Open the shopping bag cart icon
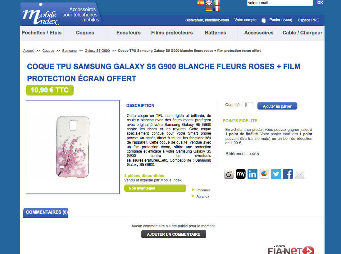Image resolution: width=341 pixels, height=254 pixels. click(x=263, y=20)
